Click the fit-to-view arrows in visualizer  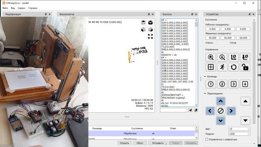(150, 36)
